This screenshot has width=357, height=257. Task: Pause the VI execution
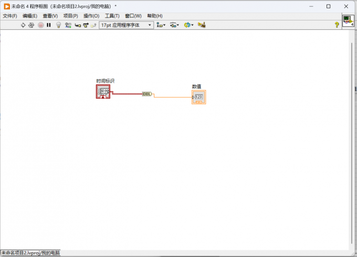(49, 25)
